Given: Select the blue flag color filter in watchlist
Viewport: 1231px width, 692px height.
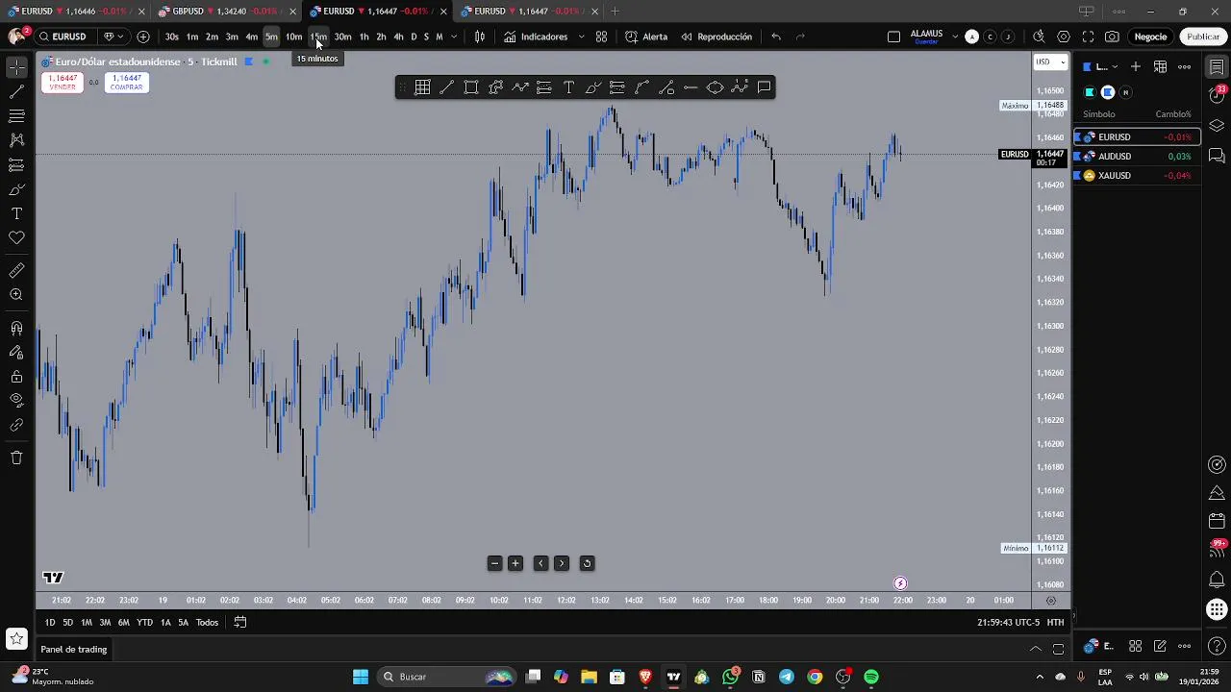Looking at the screenshot, I should point(1108,92).
